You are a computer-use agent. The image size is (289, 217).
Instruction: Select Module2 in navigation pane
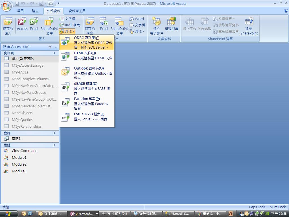[30, 164]
